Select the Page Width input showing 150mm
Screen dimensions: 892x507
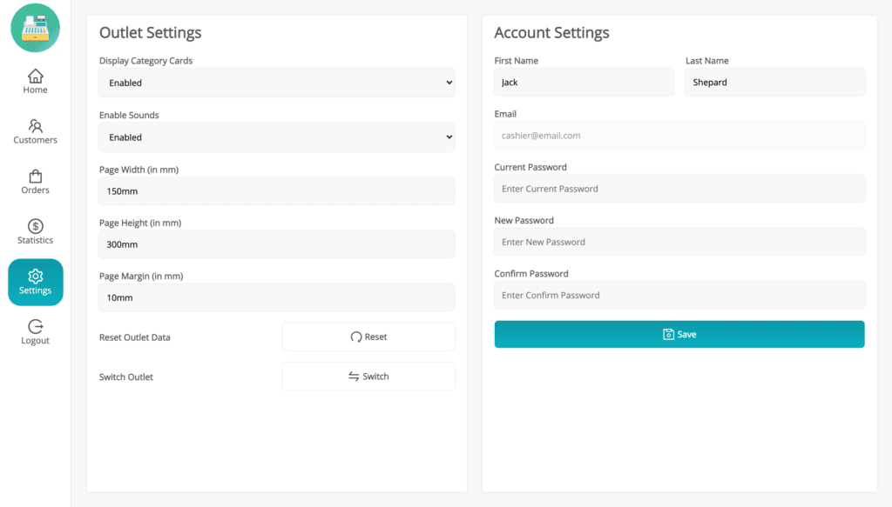[x=276, y=190]
